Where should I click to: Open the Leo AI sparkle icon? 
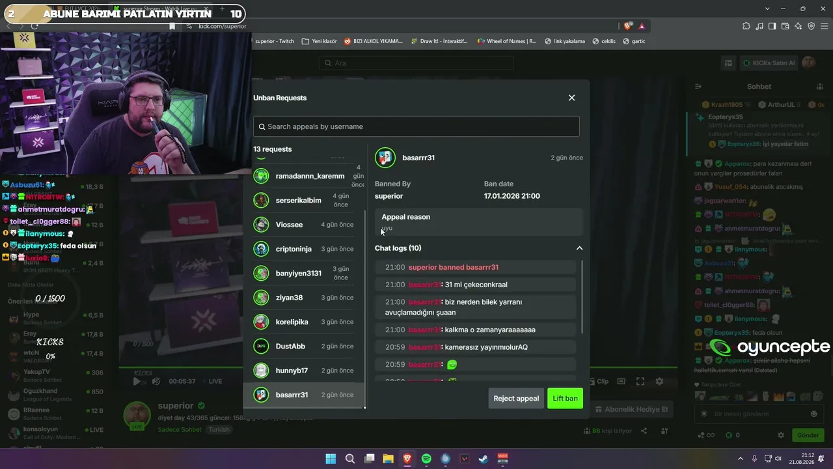pyautogui.click(x=798, y=26)
